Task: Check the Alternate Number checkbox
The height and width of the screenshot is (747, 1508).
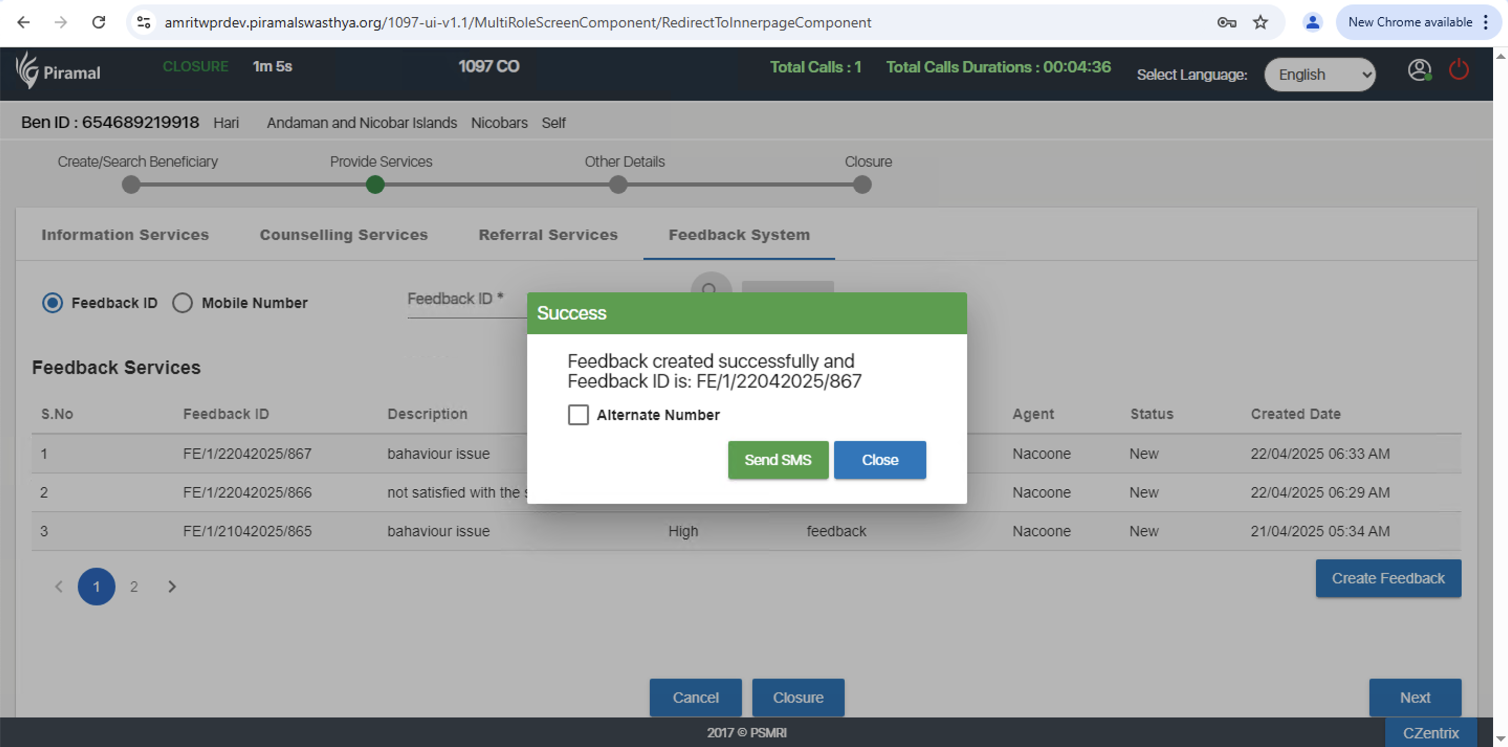Action: coord(578,414)
